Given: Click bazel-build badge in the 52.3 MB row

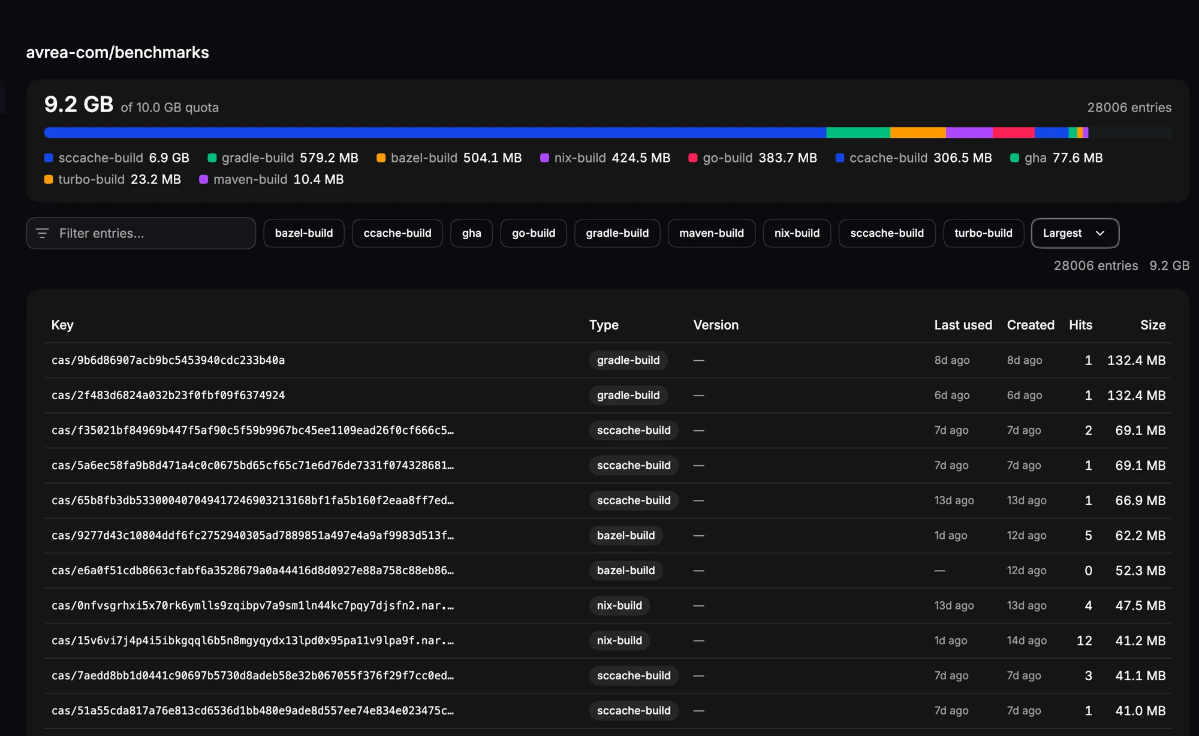Looking at the screenshot, I should click(626, 571).
